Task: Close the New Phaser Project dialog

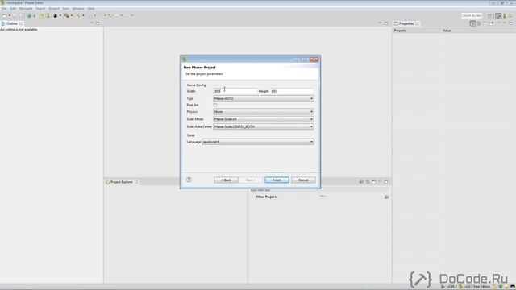Action: 314,60
